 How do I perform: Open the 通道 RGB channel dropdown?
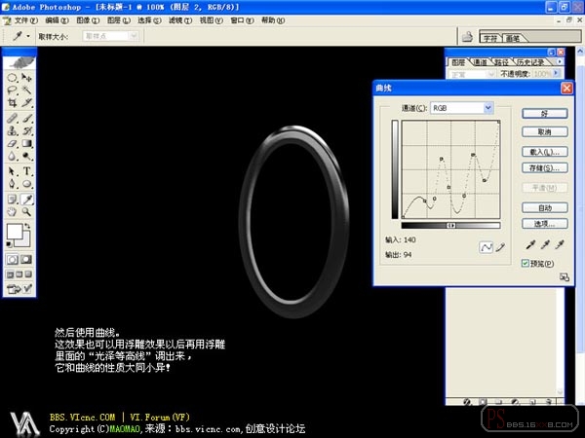(462, 108)
